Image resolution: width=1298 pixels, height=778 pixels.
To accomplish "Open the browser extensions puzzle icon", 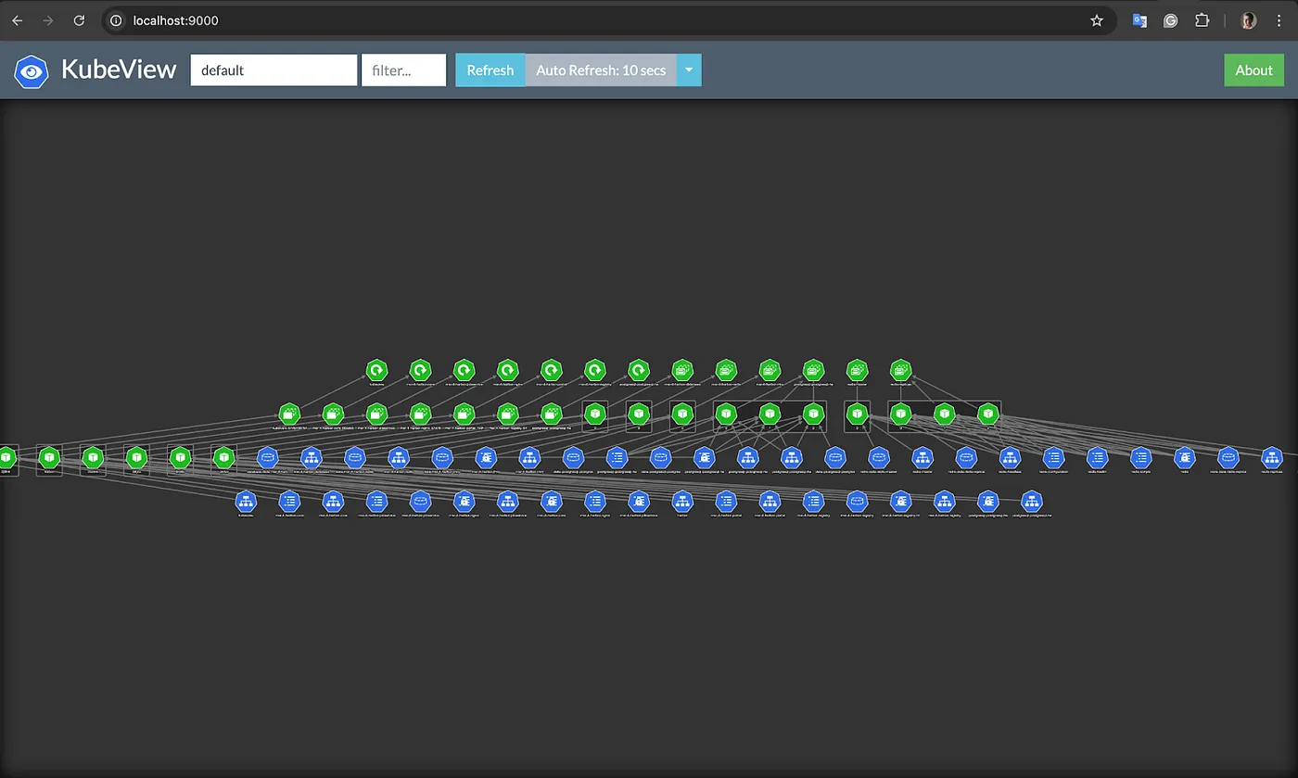I will click(1202, 20).
